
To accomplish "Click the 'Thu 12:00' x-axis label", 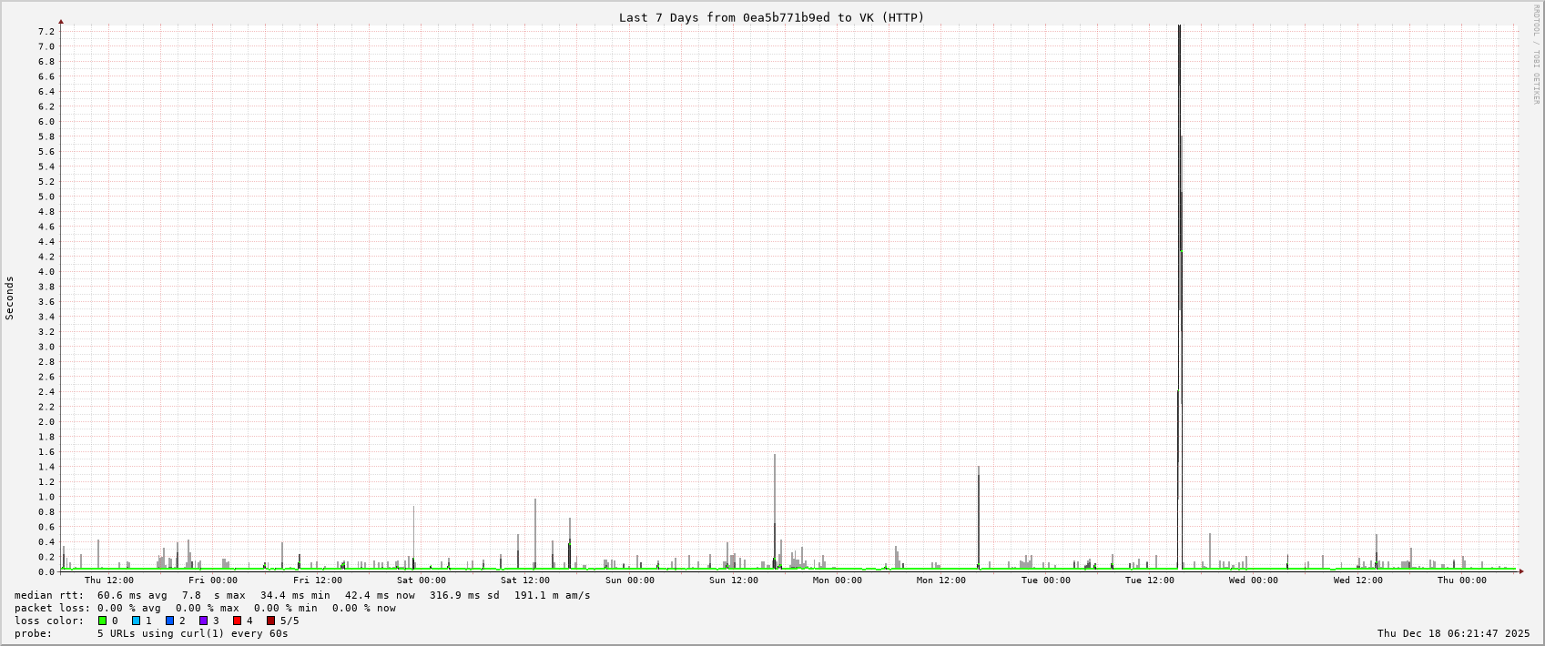I will (x=108, y=580).
